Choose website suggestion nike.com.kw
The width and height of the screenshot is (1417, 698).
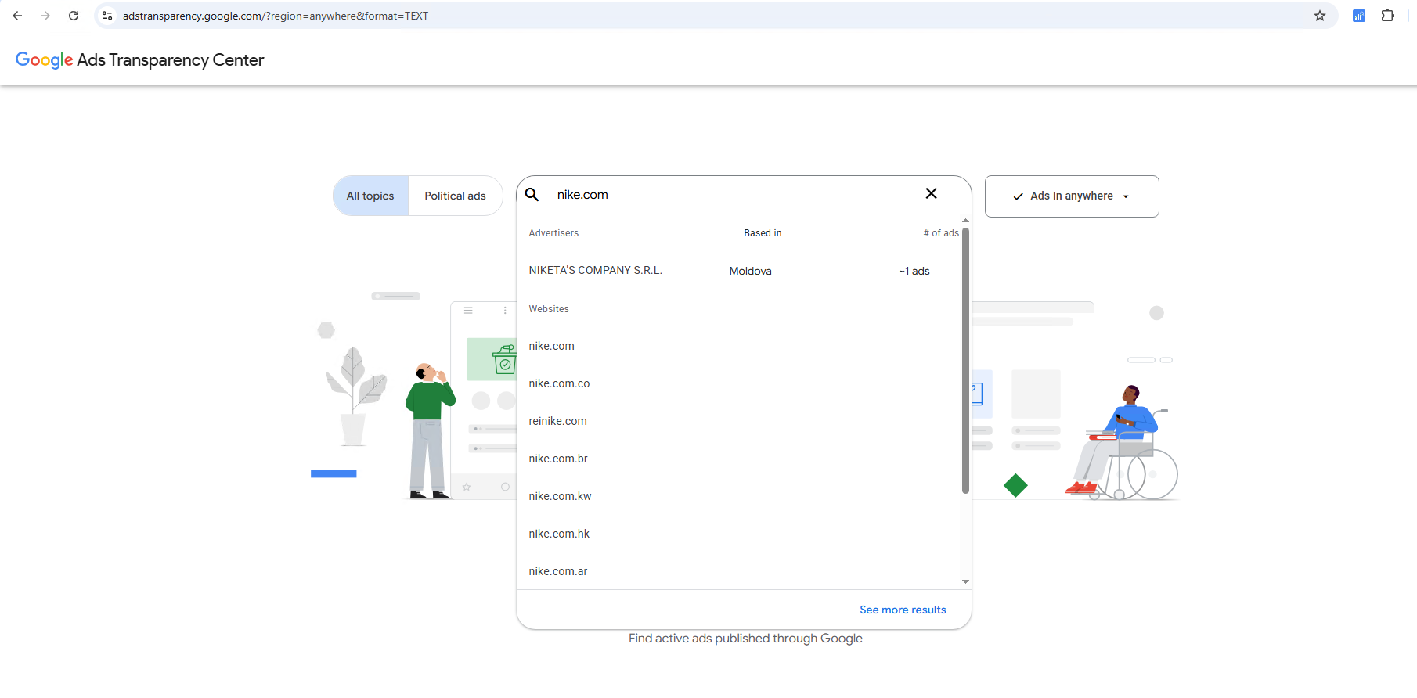click(x=738, y=496)
